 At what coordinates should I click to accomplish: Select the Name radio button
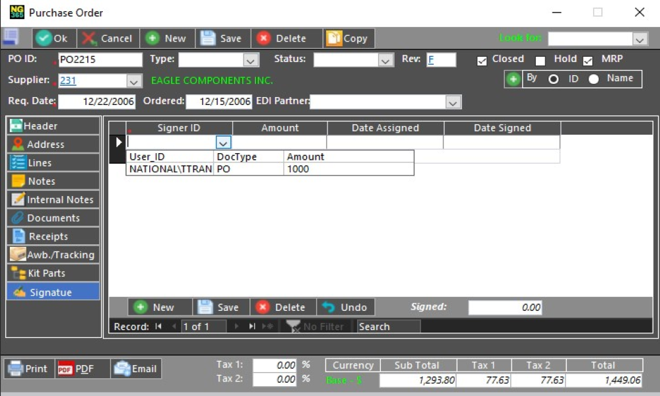[x=594, y=79]
